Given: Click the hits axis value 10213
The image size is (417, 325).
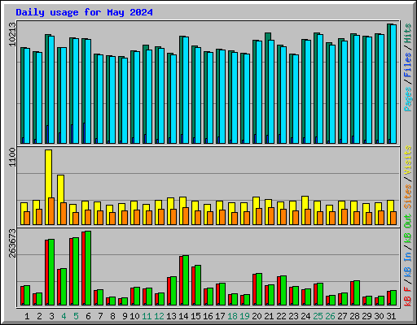Looking at the screenshot, I should (12, 34).
